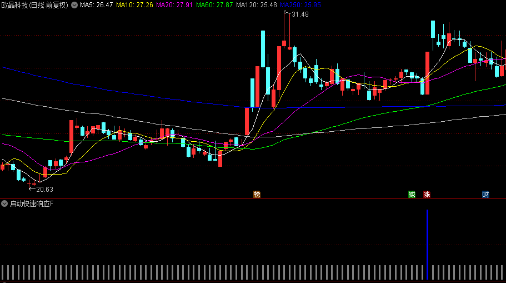Image resolution: width=506 pixels, height=283 pixels.
Task: Click the candlestick at the 31.48 peak
Action: (x=284, y=29)
